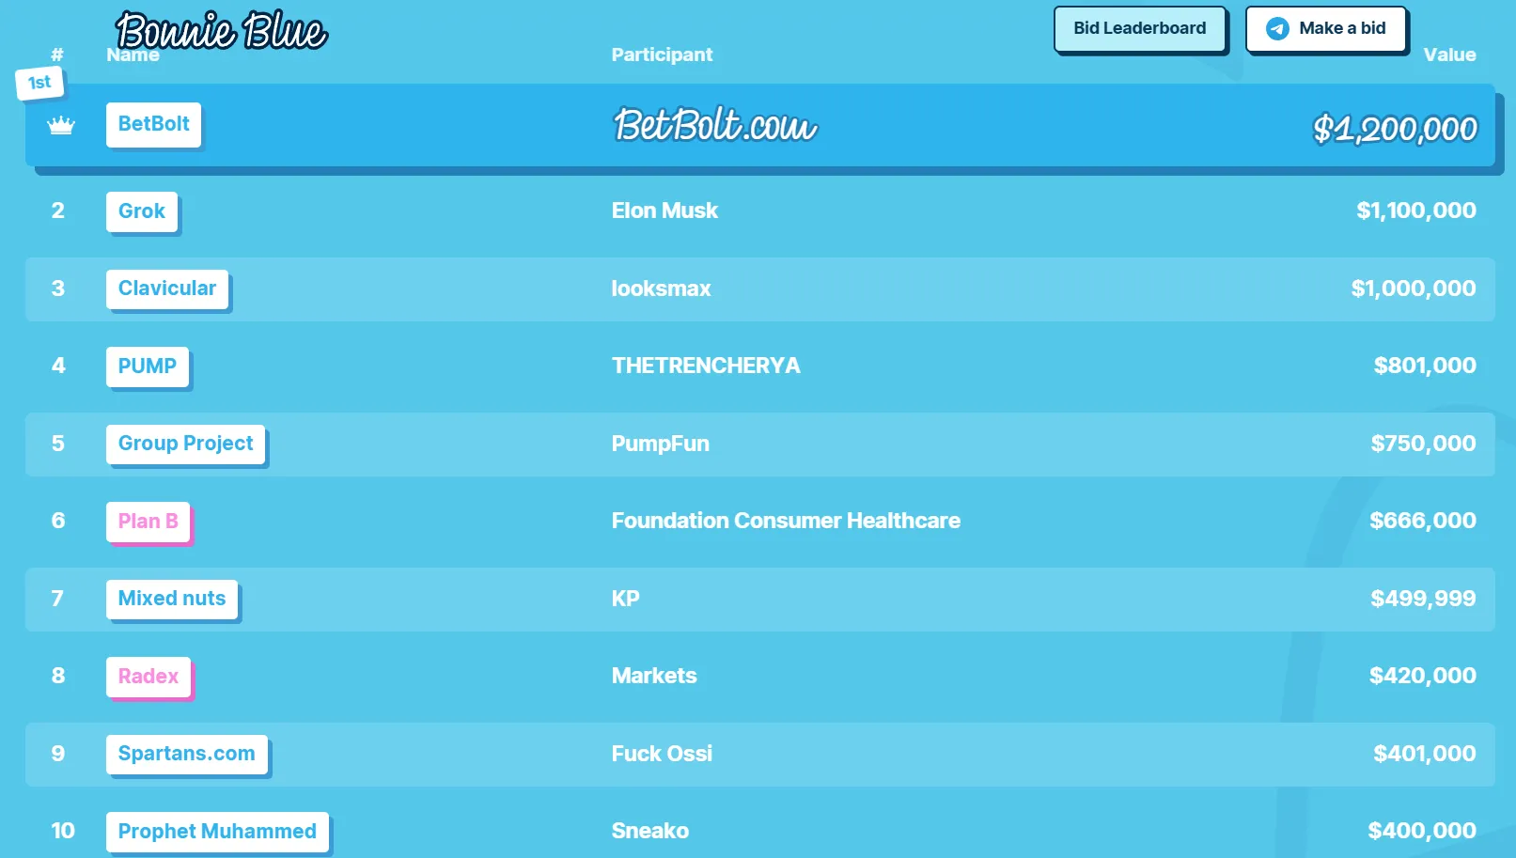Click the pink Plan B name tag
Image resolution: width=1516 pixels, height=858 pixels.
point(148,522)
